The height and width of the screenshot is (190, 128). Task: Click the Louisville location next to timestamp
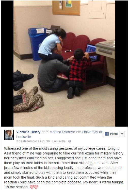point(59,141)
